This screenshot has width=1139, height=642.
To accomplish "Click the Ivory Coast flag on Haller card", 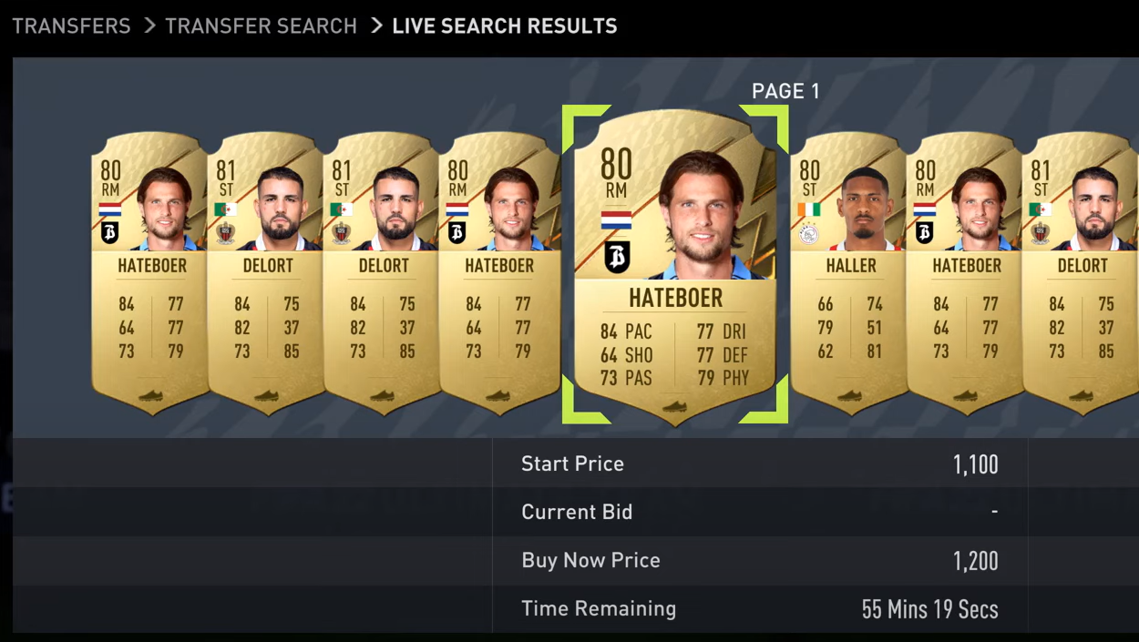I will pos(808,209).
